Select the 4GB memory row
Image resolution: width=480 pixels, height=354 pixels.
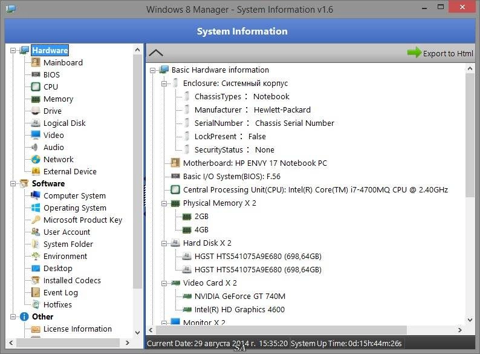pos(201,229)
